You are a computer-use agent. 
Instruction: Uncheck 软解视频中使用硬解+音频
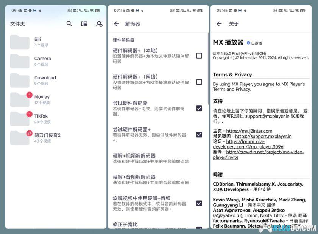click(x=200, y=203)
